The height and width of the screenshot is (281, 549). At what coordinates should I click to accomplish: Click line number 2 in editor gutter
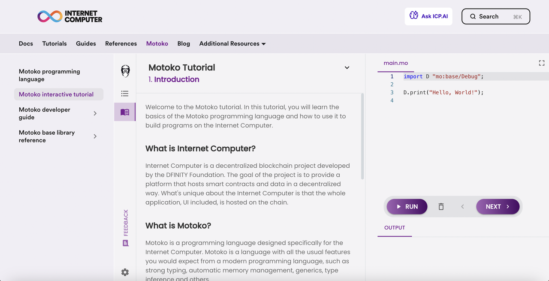392,85
